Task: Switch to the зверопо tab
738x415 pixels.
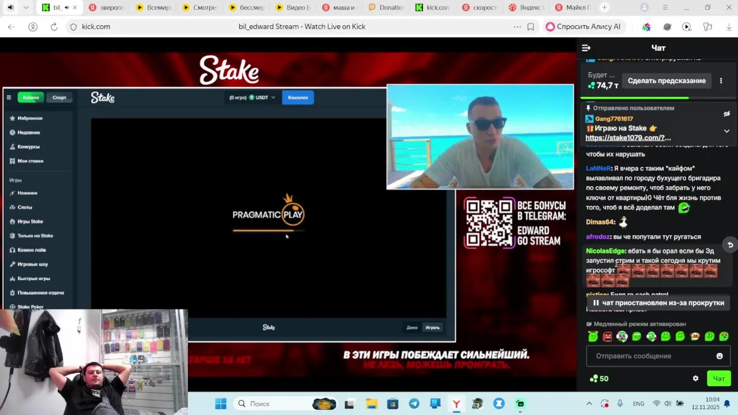Action: (107, 7)
